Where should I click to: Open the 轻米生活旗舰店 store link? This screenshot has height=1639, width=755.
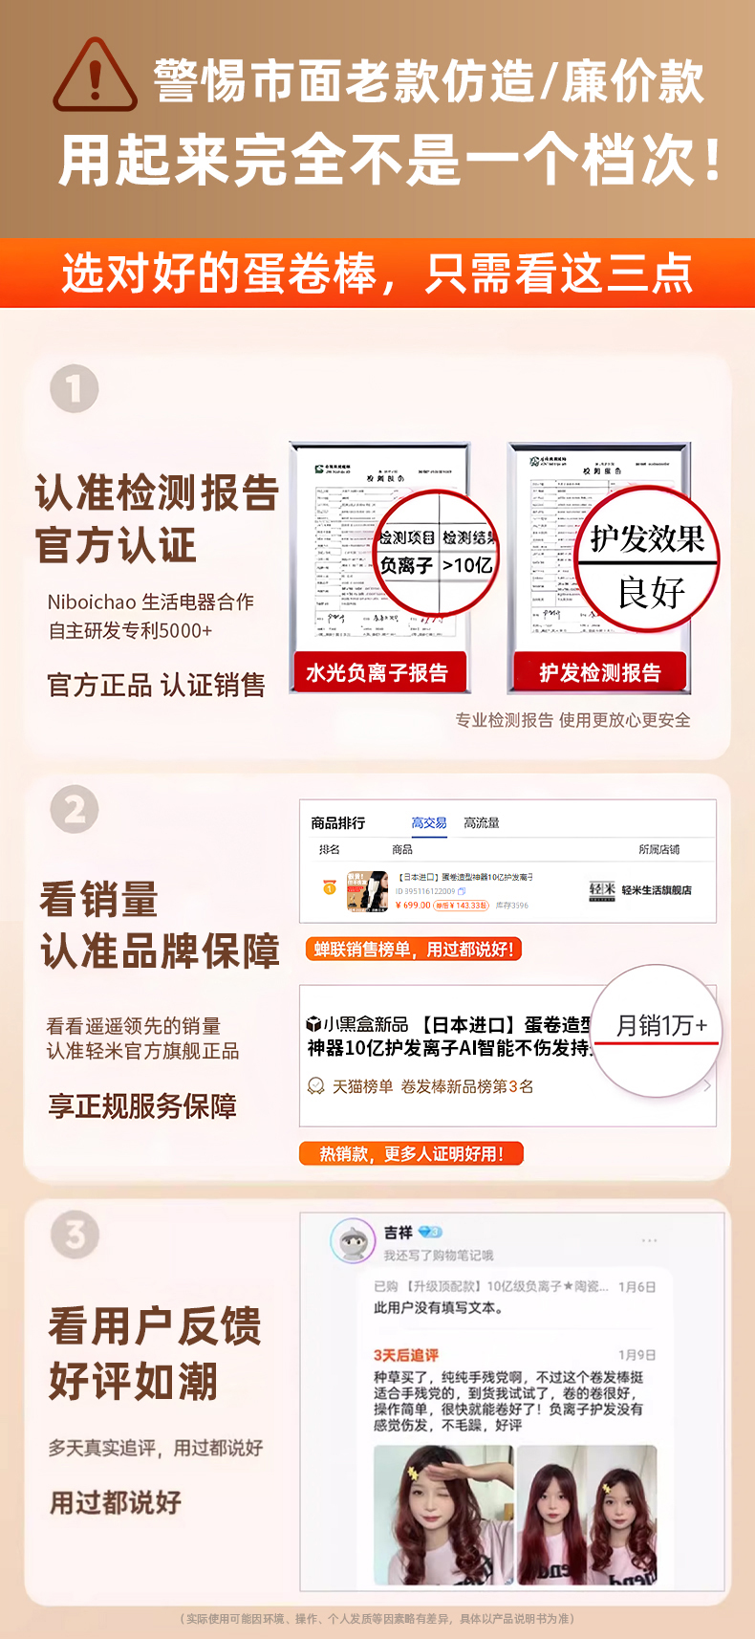tap(657, 890)
